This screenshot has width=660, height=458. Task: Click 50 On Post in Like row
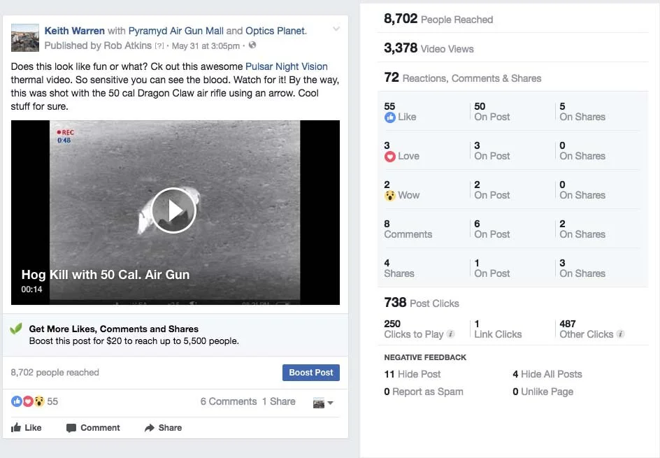[492, 112]
